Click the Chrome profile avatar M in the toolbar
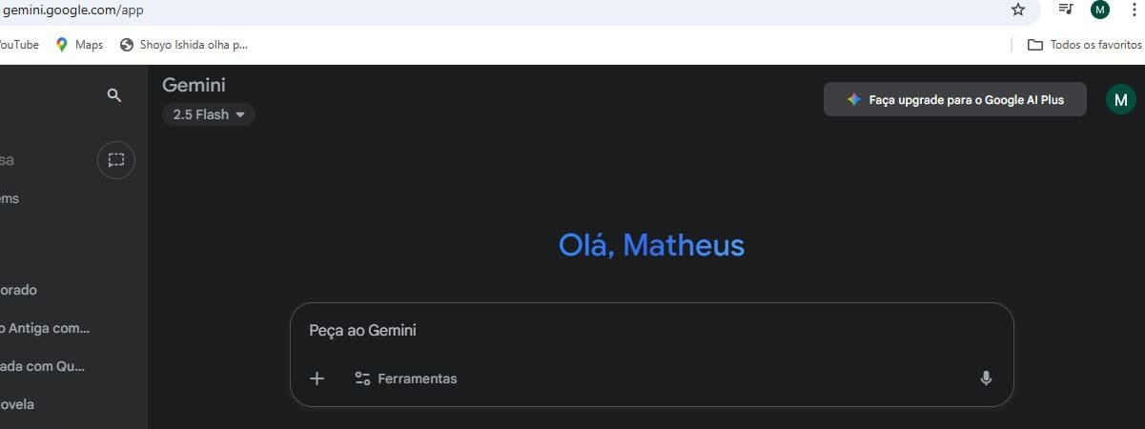This screenshot has height=429, width=1145. pos(1100,10)
